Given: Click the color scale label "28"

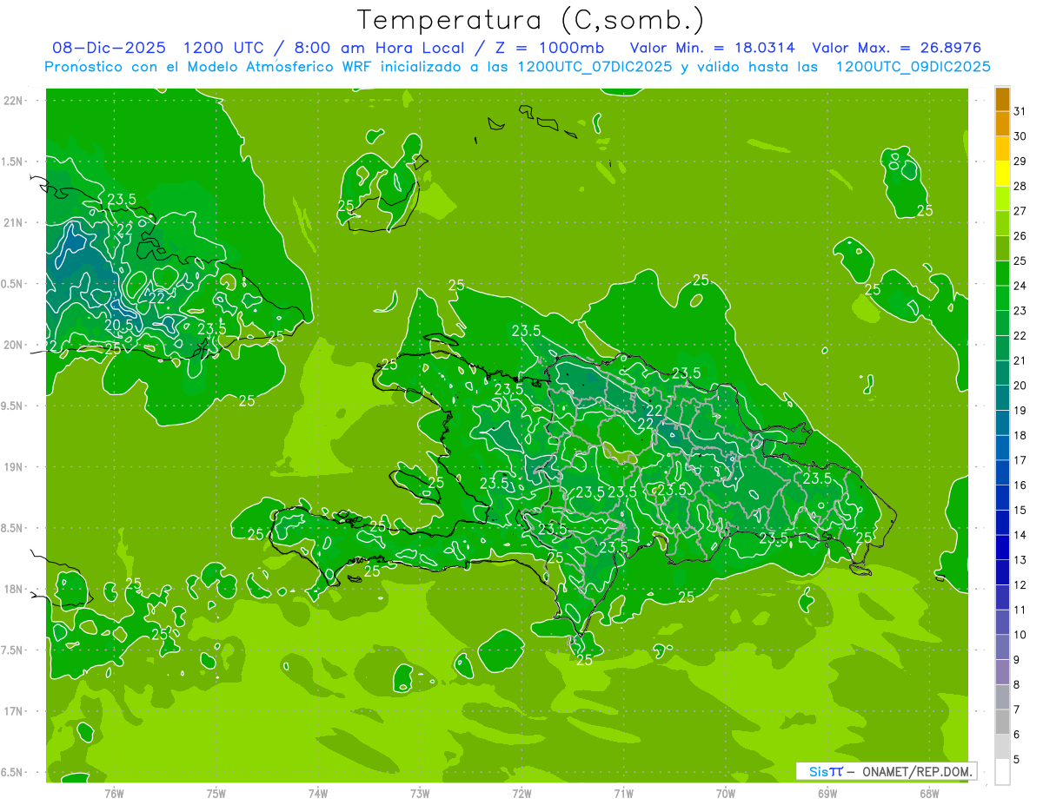Looking at the screenshot, I should click(x=1020, y=186).
